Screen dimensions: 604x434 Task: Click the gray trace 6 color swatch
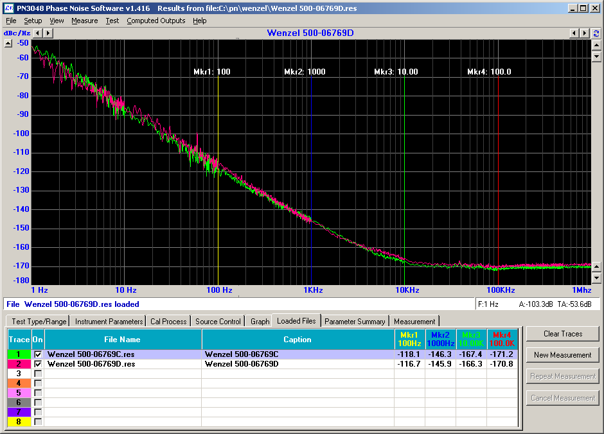tap(19, 403)
